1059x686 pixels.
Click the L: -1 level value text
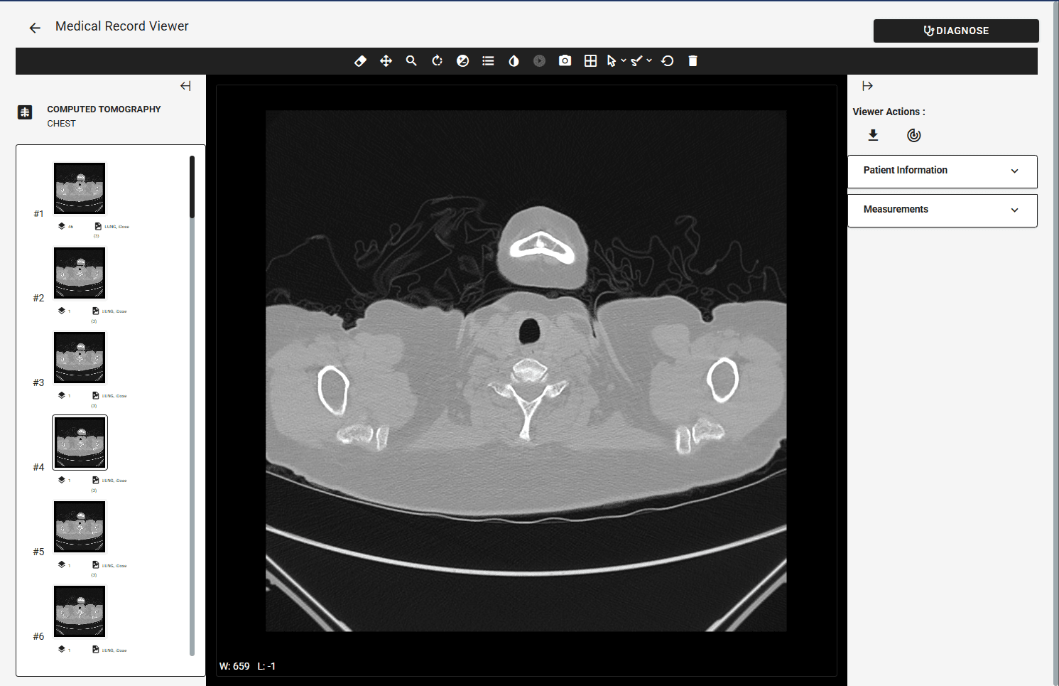point(266,666)
